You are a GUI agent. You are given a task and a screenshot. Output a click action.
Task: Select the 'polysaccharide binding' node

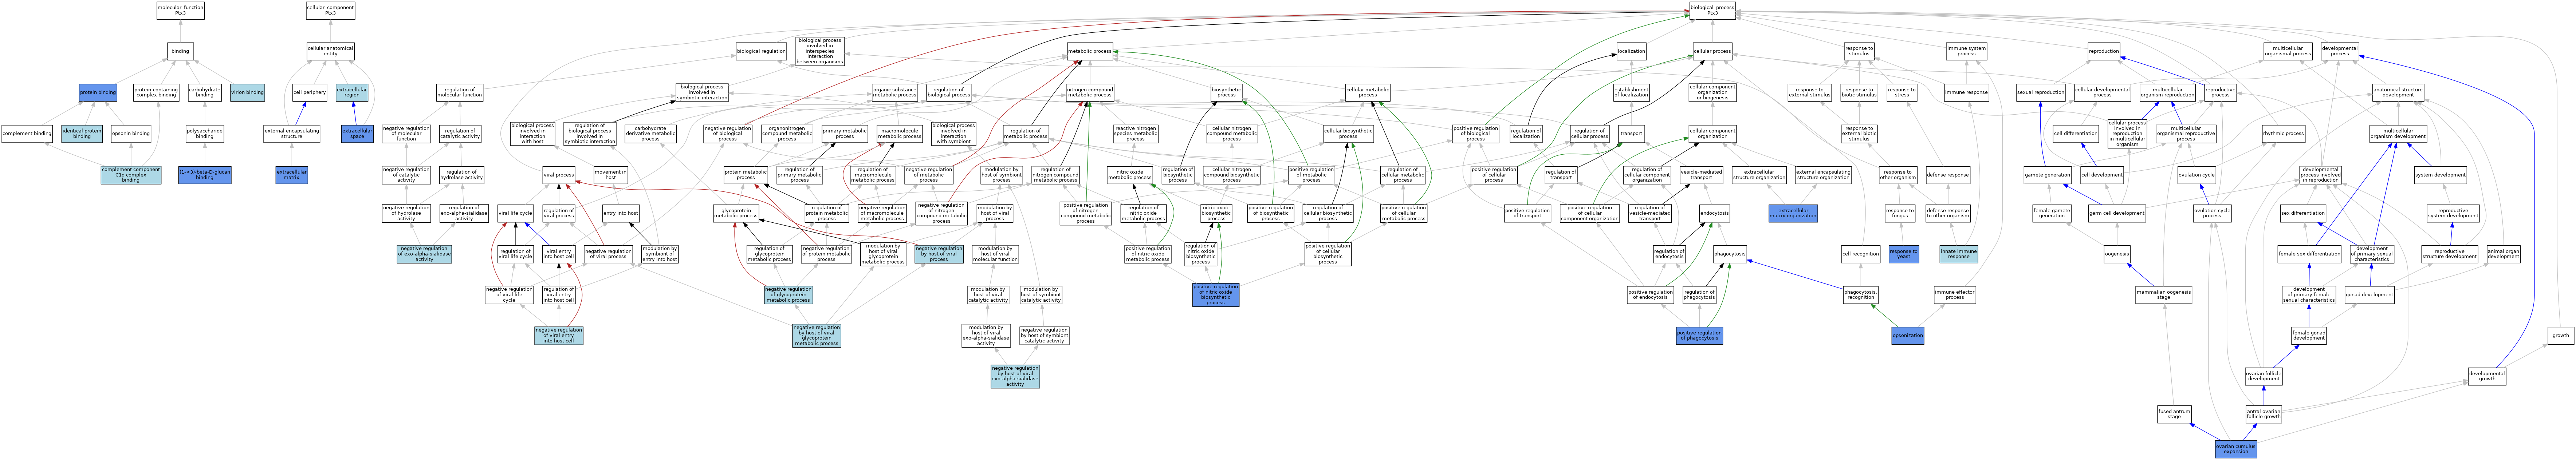pos(205,133)
